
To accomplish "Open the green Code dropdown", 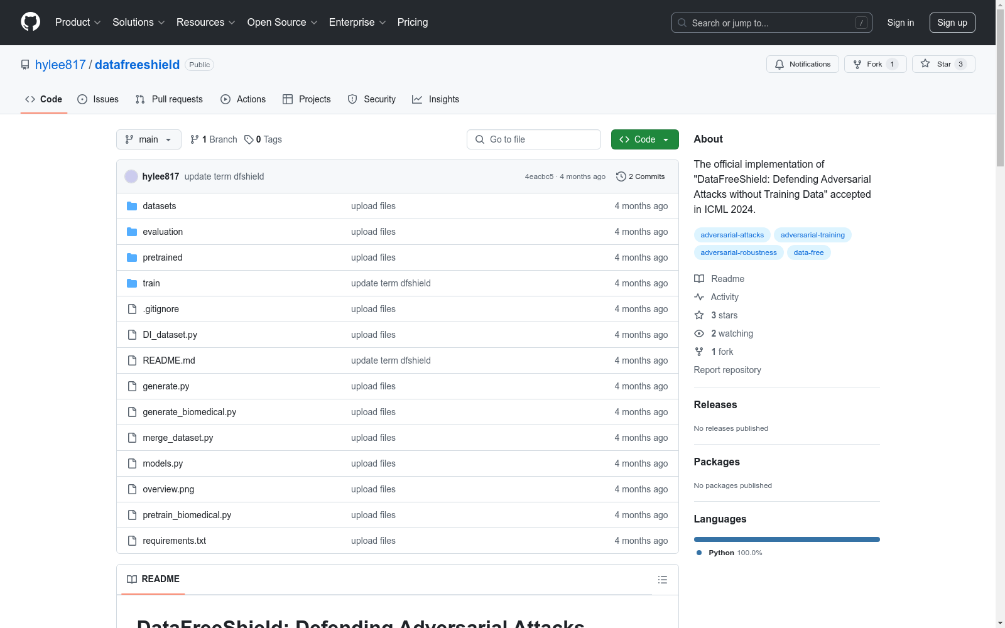I will 644,139.
